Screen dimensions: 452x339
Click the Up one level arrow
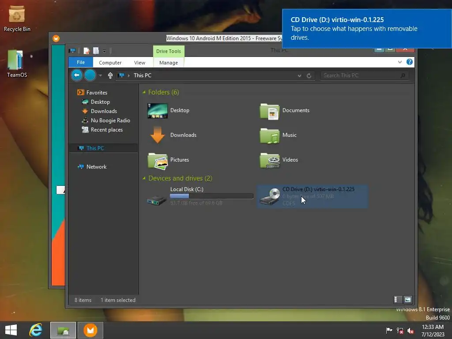pyautogui.click(x=110, y=75)
